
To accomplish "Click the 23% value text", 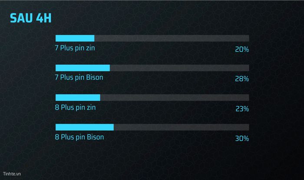I will tap(242, 109).
